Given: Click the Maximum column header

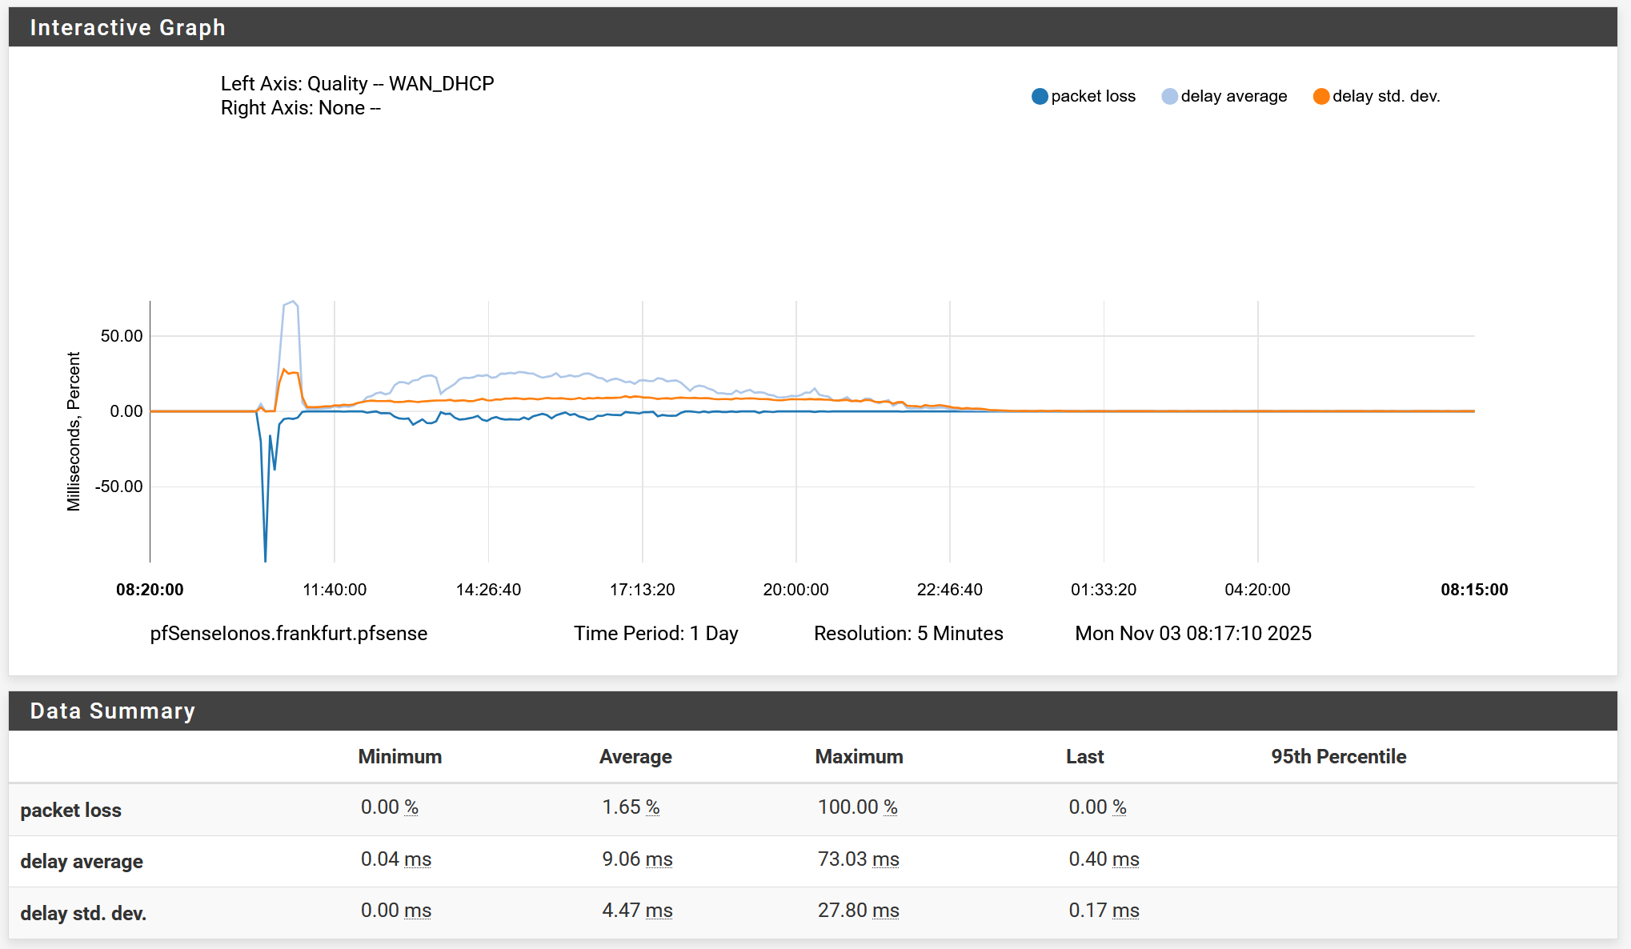Looking at the screenshot, I should (x=859, y=757).
